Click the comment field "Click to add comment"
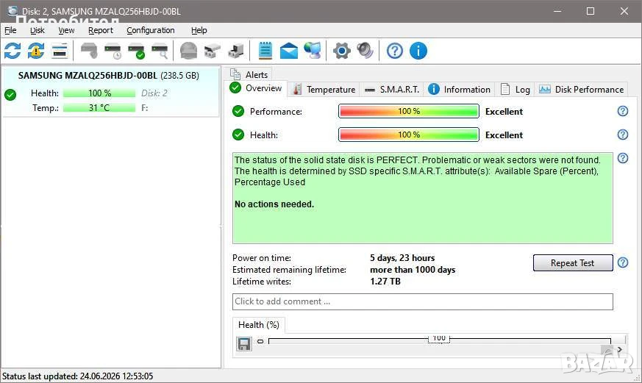This screenshot has height=383, width=642. pos(423,301)
